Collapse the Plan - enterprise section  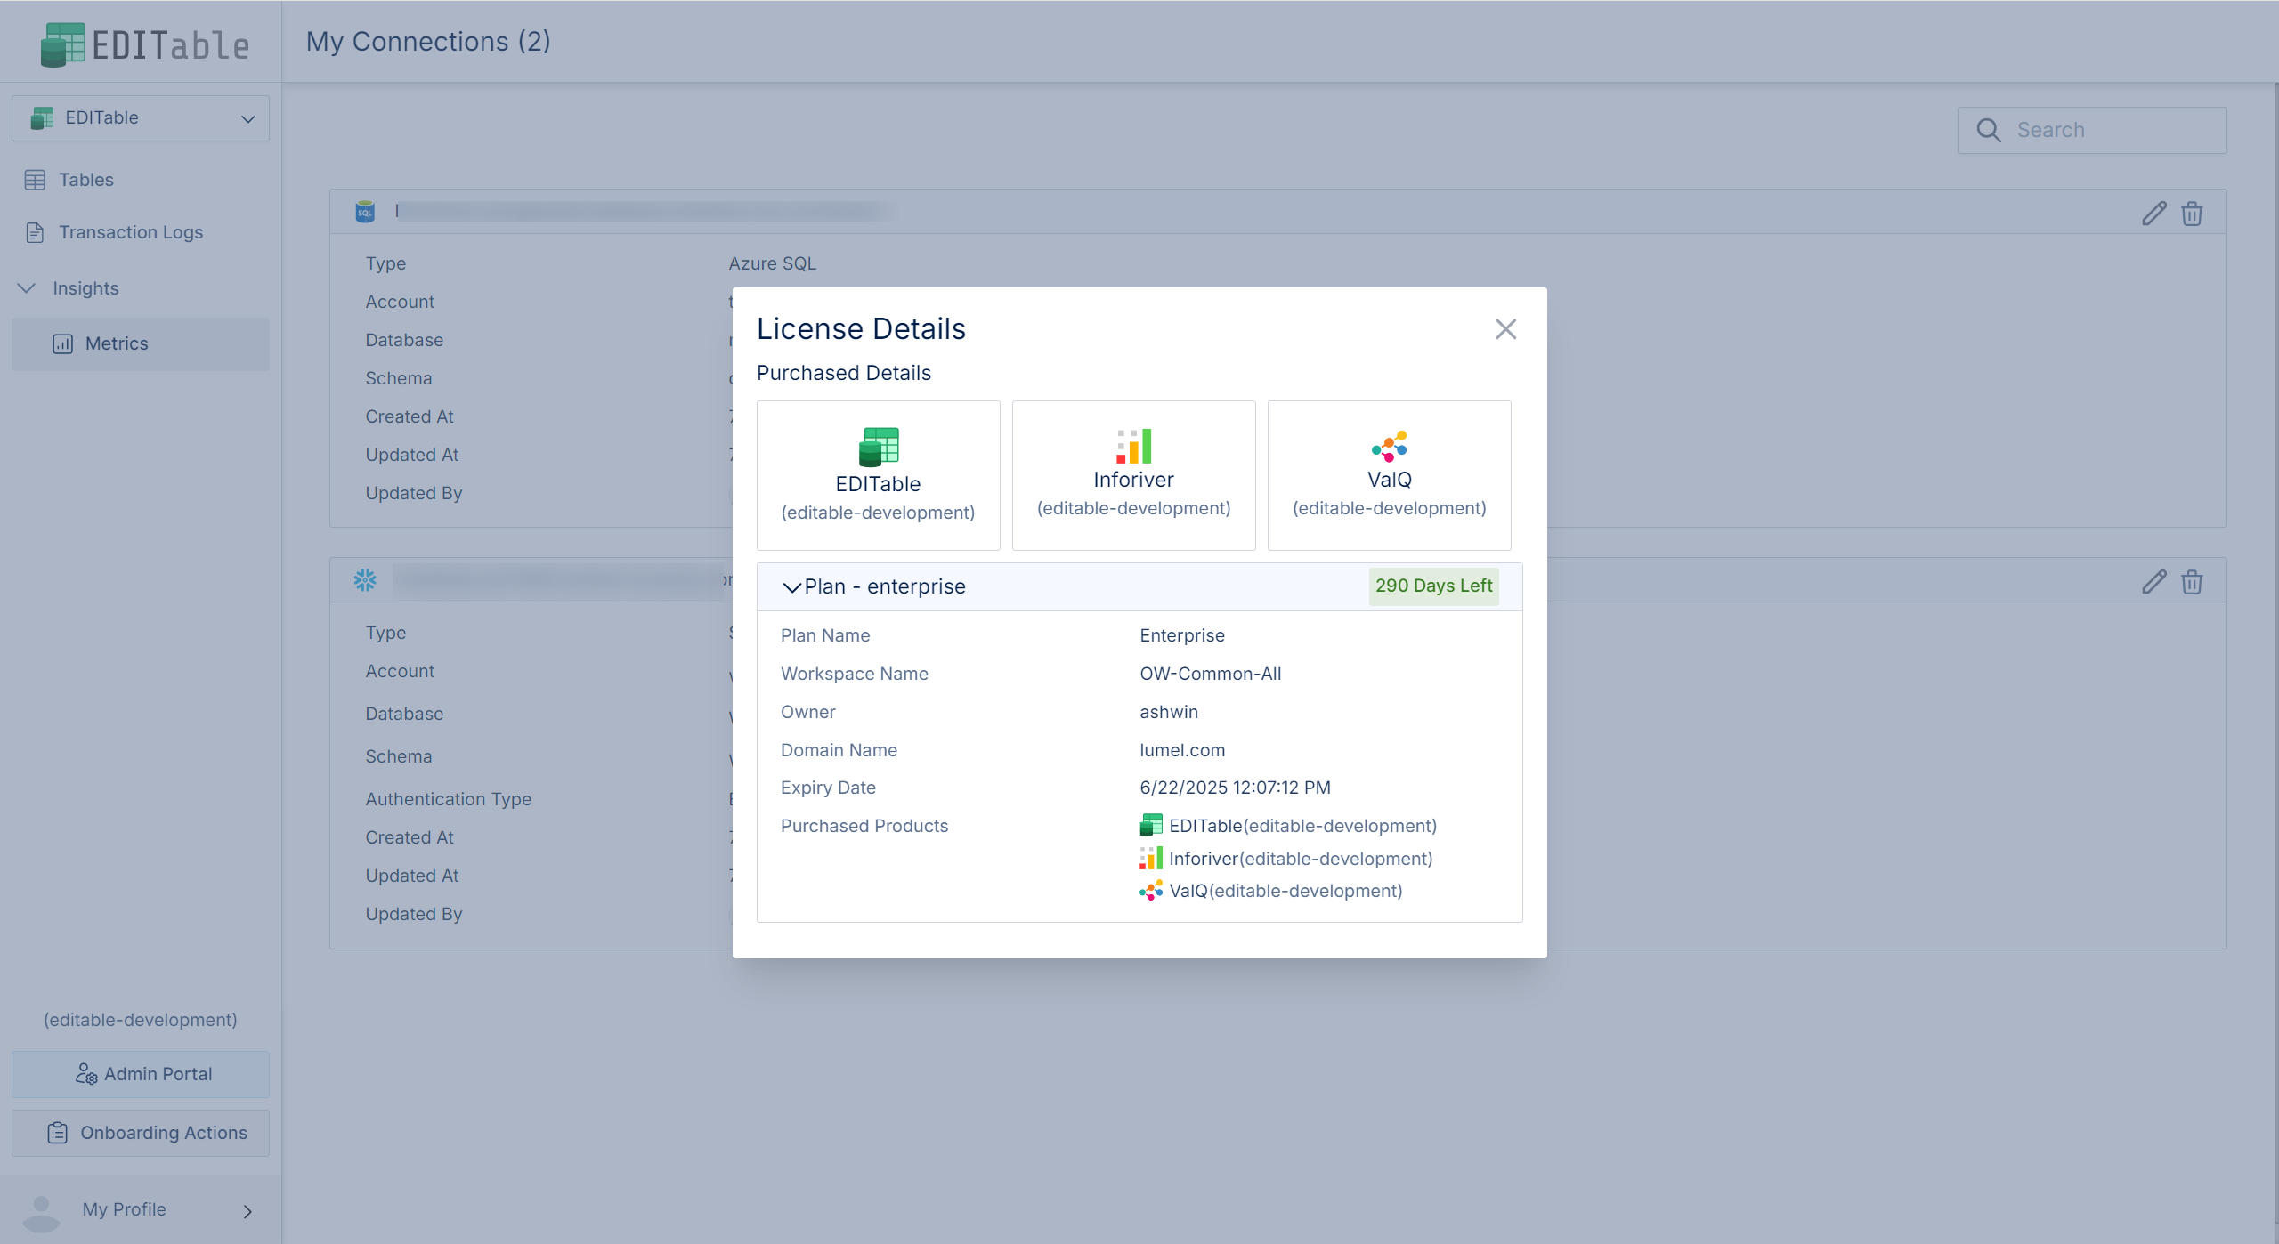(791, 587)
